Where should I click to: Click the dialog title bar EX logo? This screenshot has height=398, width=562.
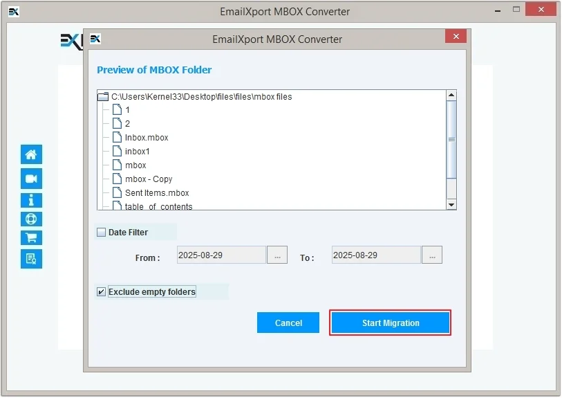tap(95, 39)
